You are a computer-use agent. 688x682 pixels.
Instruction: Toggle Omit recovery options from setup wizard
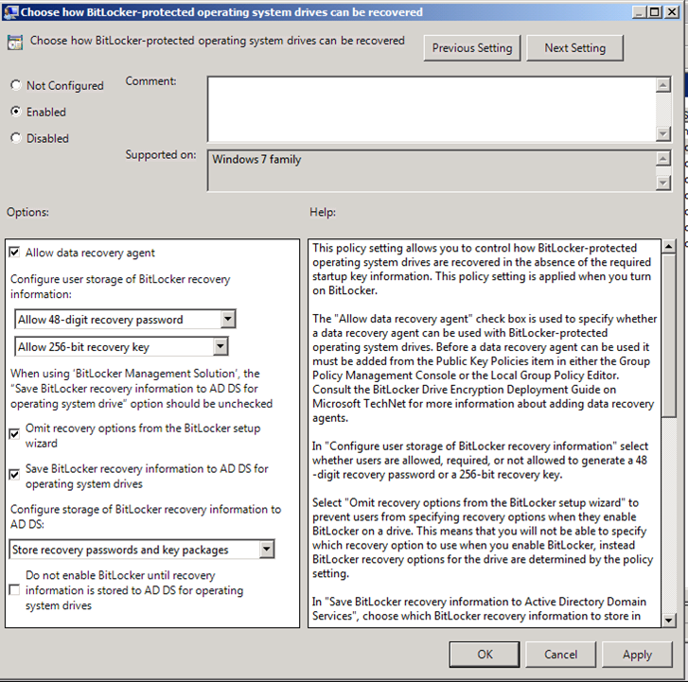coord(14,434)
